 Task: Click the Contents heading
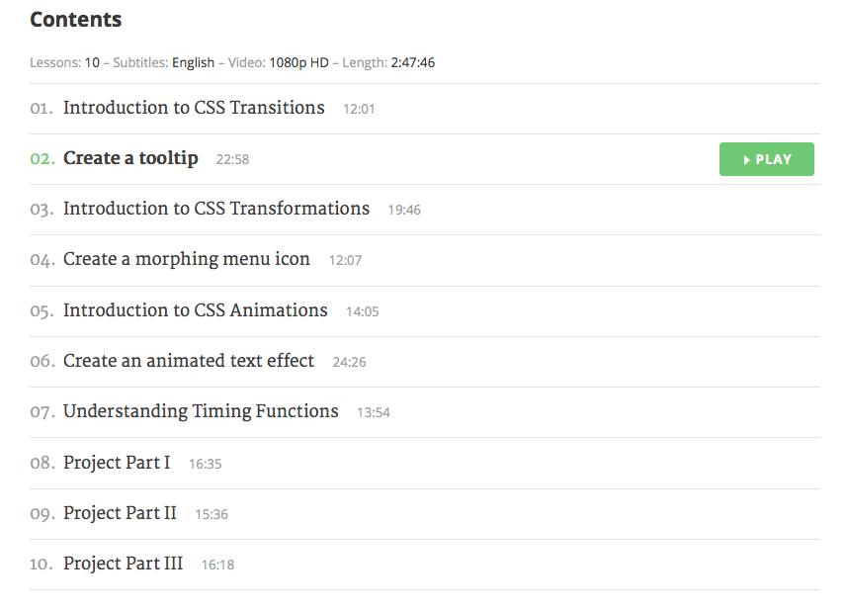click(76, 20)
